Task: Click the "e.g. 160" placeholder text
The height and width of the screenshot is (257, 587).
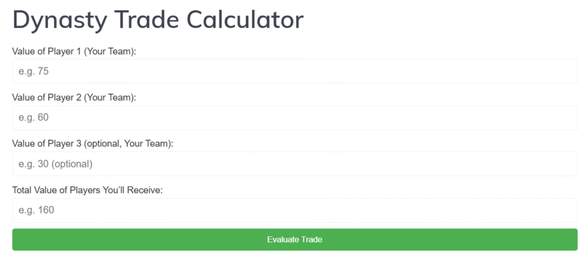Action: (36, 211)
